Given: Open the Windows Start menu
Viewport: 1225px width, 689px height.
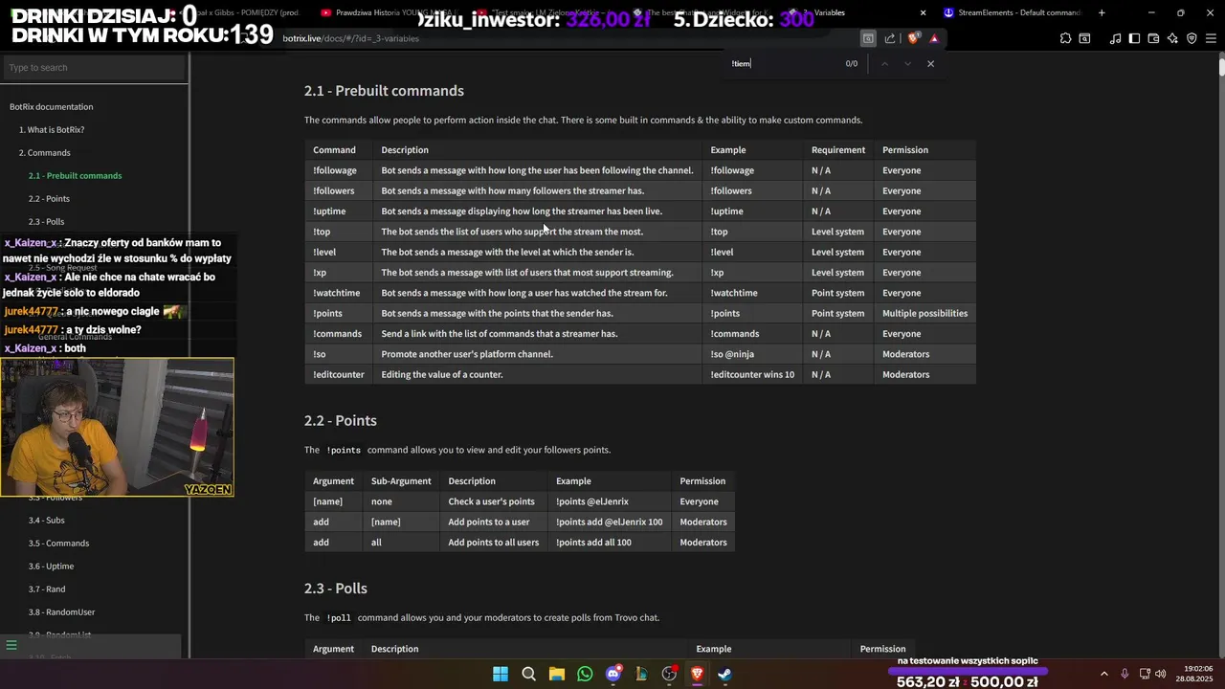Looking at the screenshot, I should pyautogui.click(x=501, y=674).
